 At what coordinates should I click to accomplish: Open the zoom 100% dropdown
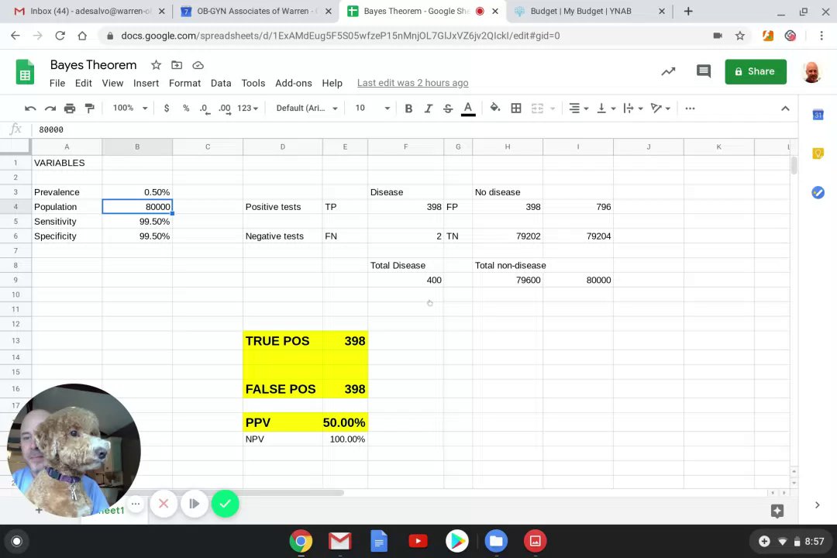[x=129, y=108]
